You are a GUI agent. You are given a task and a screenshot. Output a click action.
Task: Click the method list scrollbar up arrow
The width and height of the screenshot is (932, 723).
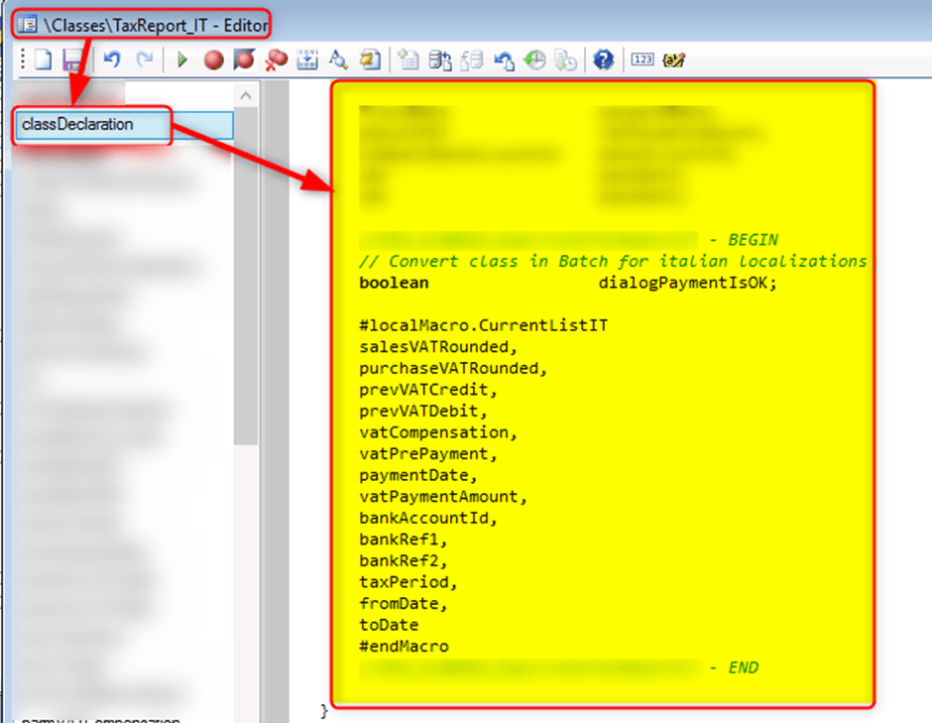click(x=246, y=94)
